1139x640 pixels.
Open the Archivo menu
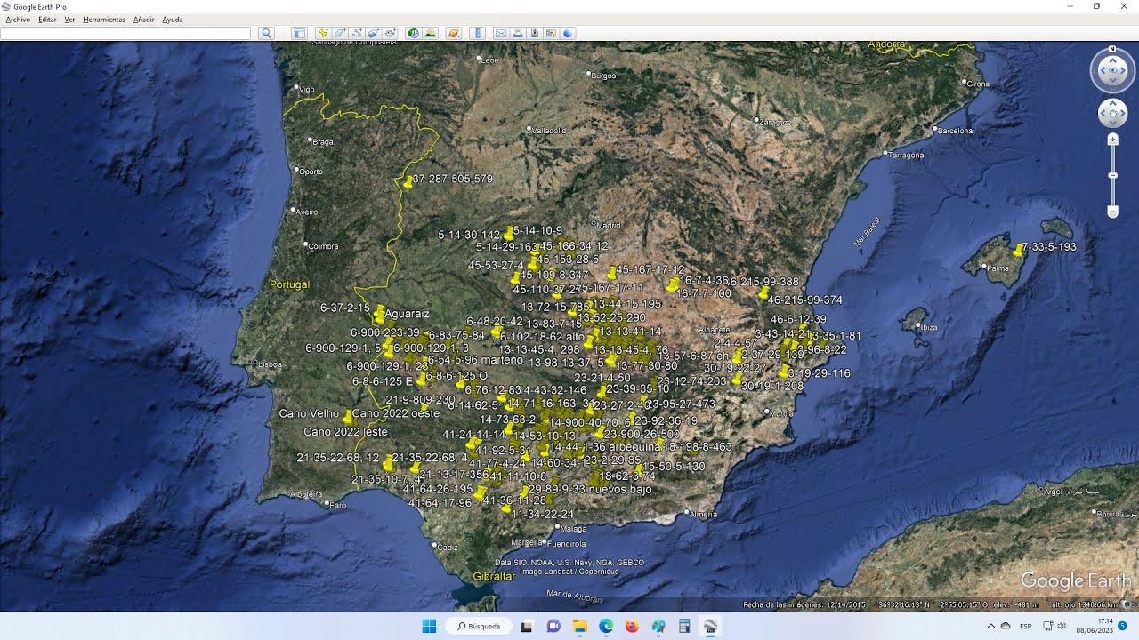(x=18, y=19)
